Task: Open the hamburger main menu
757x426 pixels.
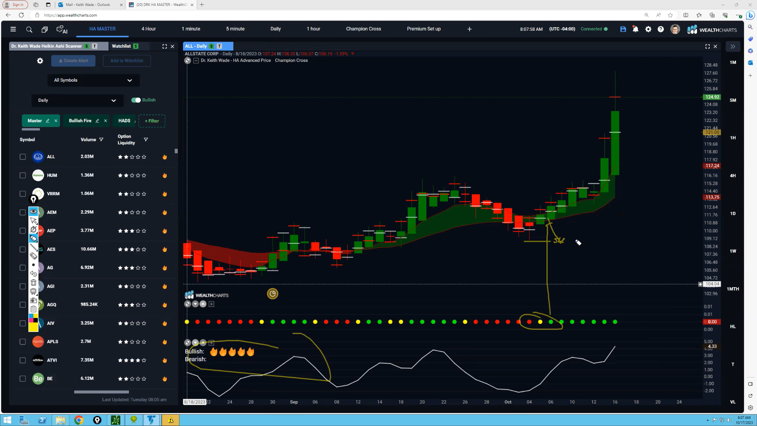Action: (13, 29)
